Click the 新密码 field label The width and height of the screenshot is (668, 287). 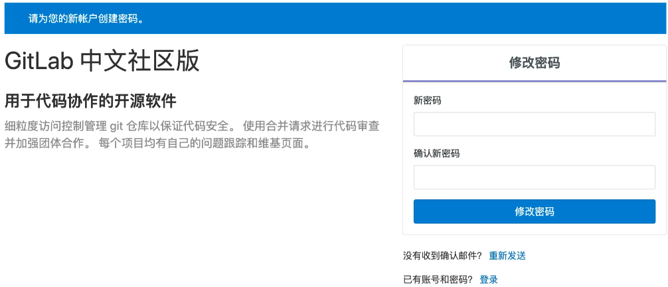coord(428,100)
